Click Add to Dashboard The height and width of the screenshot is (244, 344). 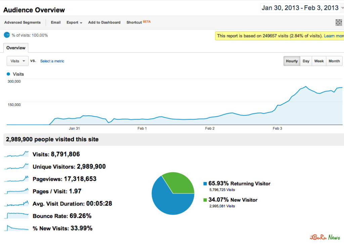pos(104,23)
